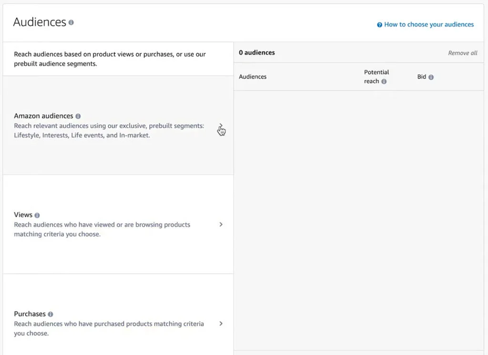Click the 0 audiences count label

(x=257, y=53)
